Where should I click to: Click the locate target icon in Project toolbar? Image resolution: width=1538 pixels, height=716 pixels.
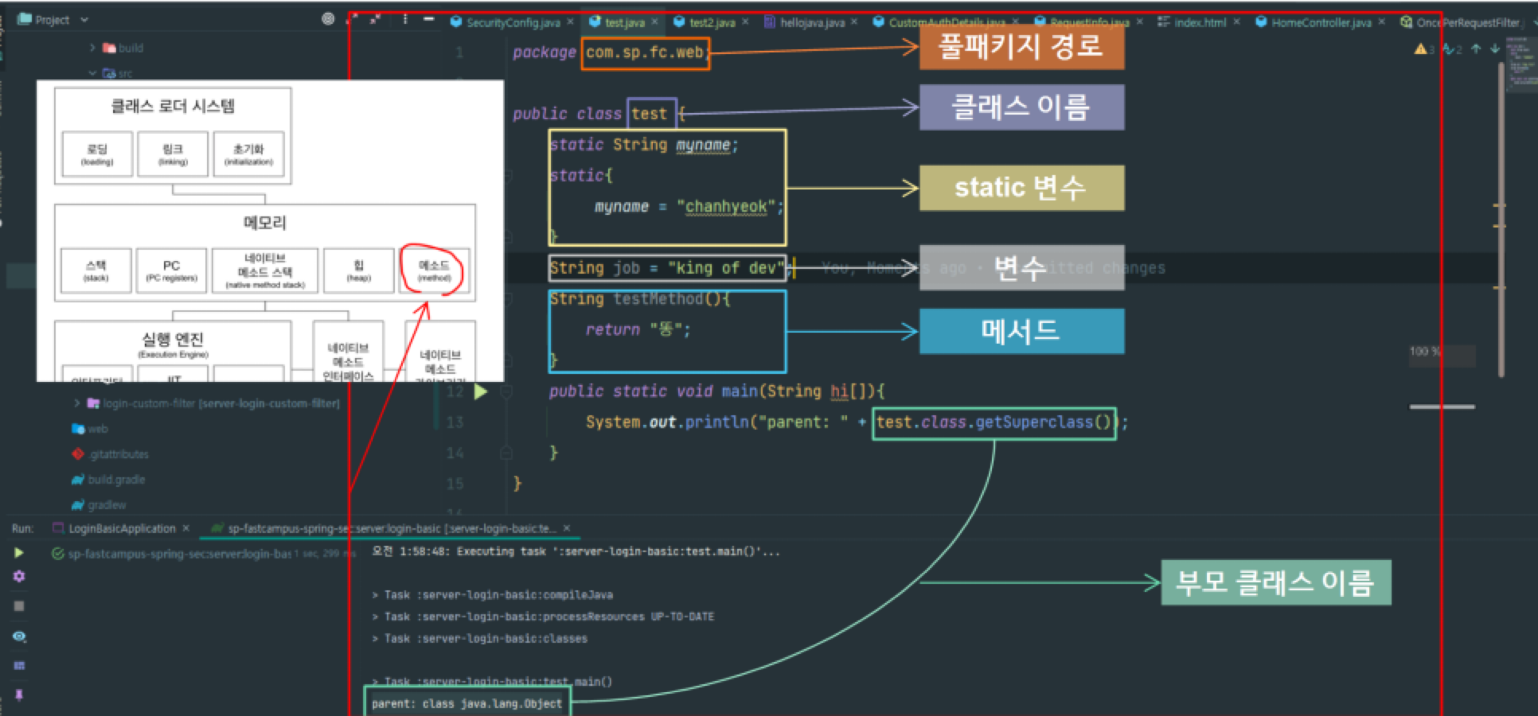coord(328,19)
